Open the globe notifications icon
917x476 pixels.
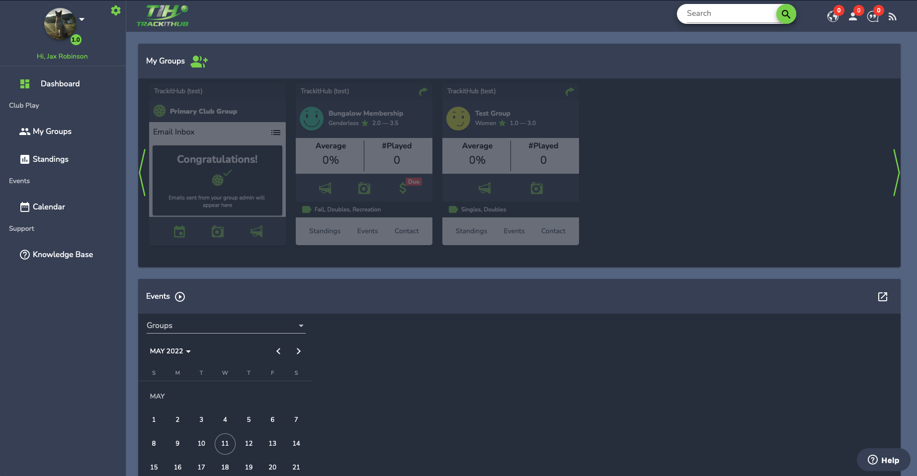pos(833,16)
